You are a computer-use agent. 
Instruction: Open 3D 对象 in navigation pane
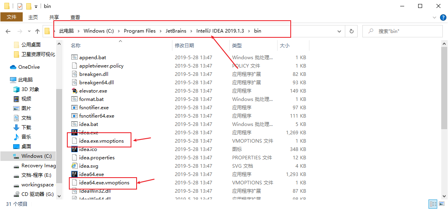point(30,89)
